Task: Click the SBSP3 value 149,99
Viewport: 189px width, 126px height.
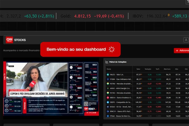Action: coord(138,102)
